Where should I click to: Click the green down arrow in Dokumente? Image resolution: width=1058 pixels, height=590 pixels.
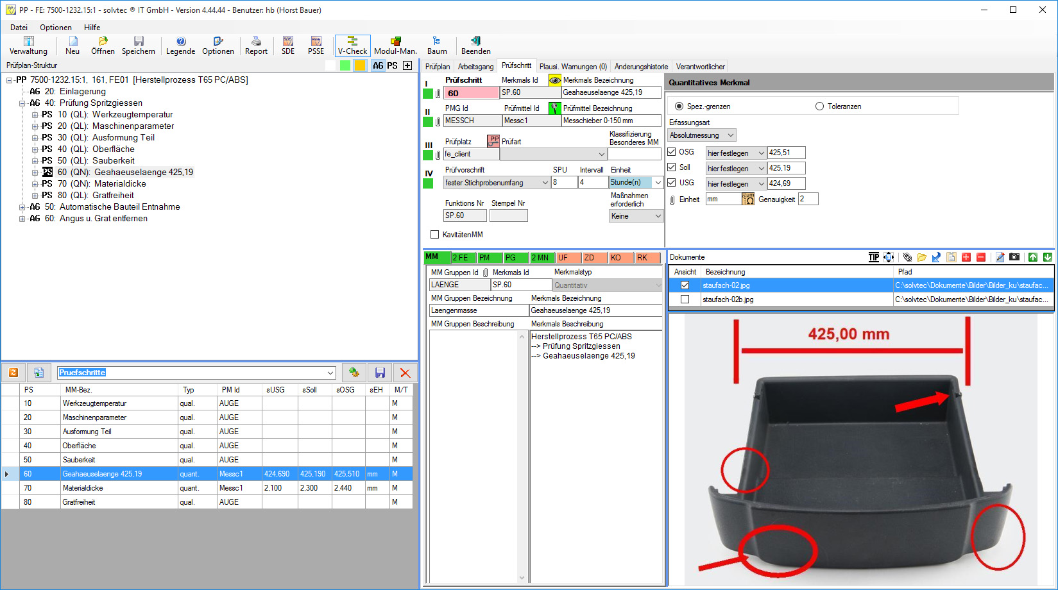click(x=1048, y=257)
